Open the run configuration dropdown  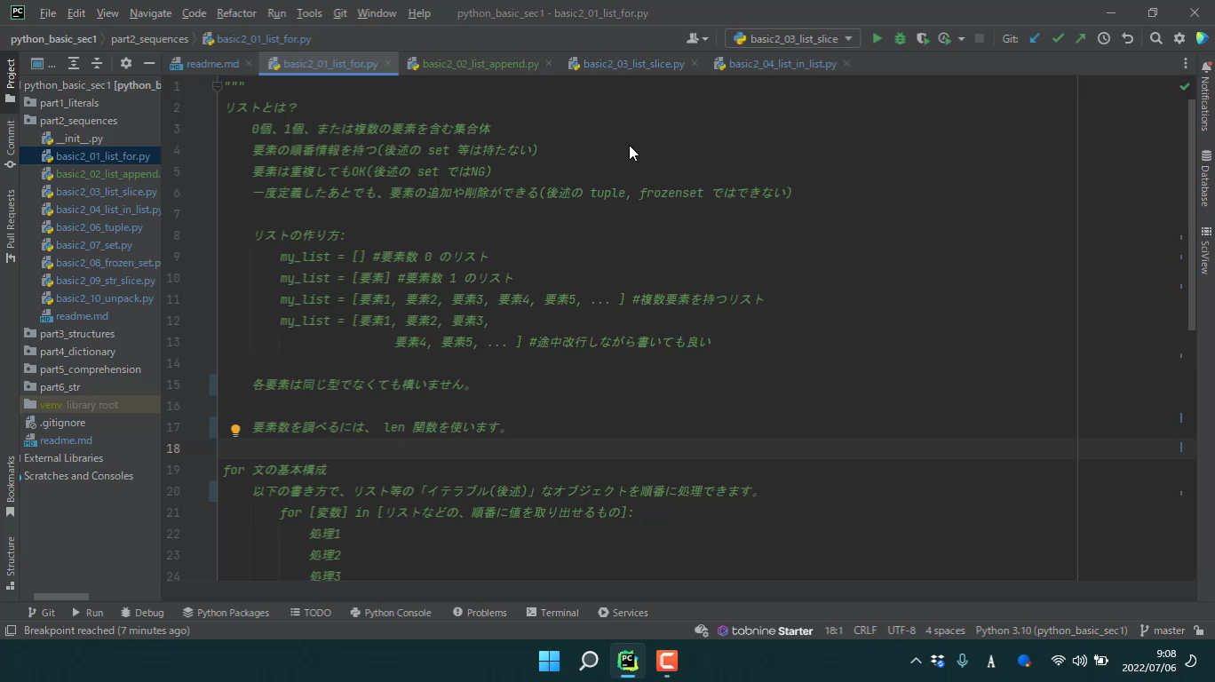point(792,39)
